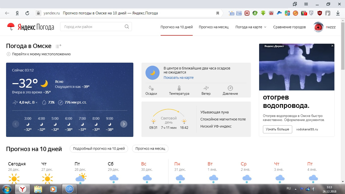Screen dimensions: 345x194
Task: Select the Прогноз на 10 дней tab
Action: [177, 27]
